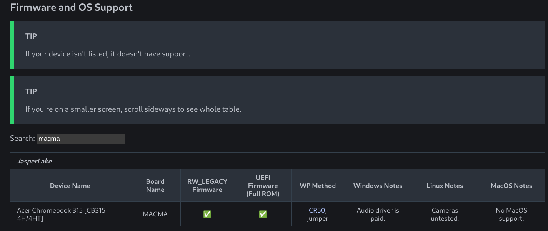
Task: Click the UEFI Firmware (Full ROM) header
Action: (263, 186)
